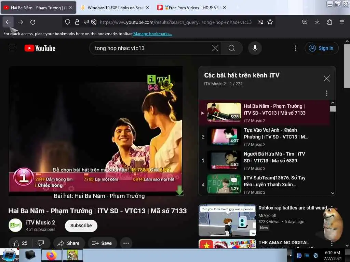350x262 pixels.
Task: Open Firefox from the taskbar
Action: coord(52,255)
